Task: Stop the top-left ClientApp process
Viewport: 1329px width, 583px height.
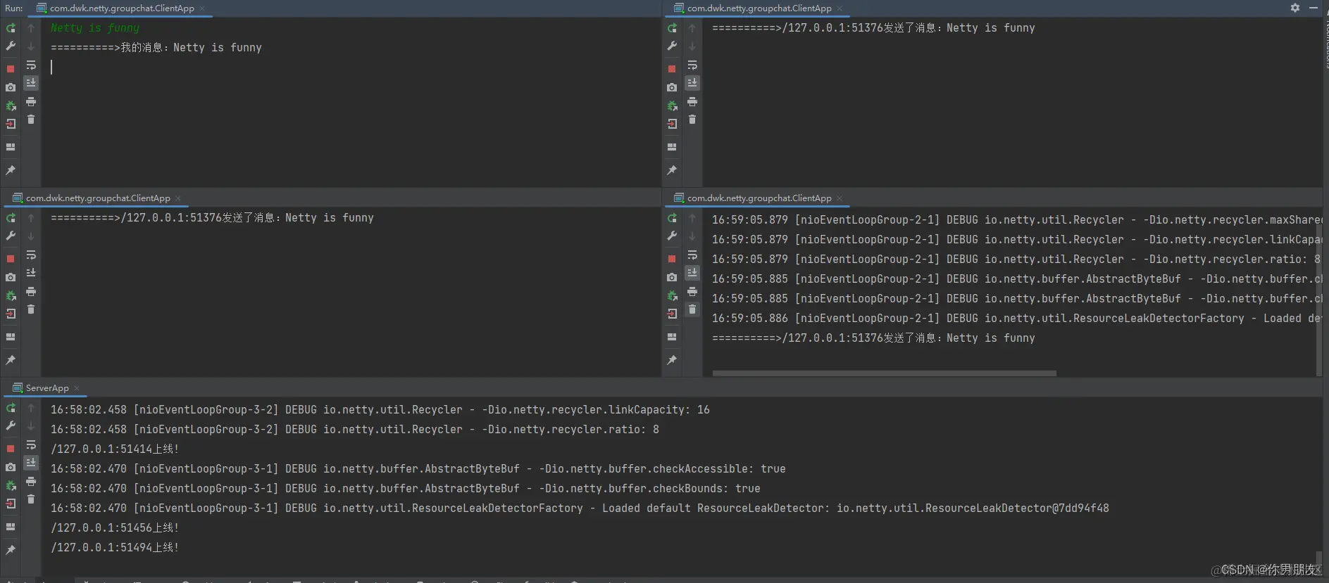Action: click(x=11, y=69)
